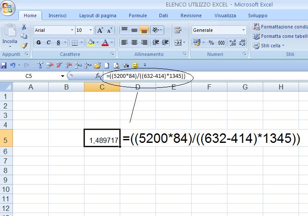The image size is (308, 216).
Task: Open borders dropdown arrow
Action: pyautogui.click(x=82, y=43)
